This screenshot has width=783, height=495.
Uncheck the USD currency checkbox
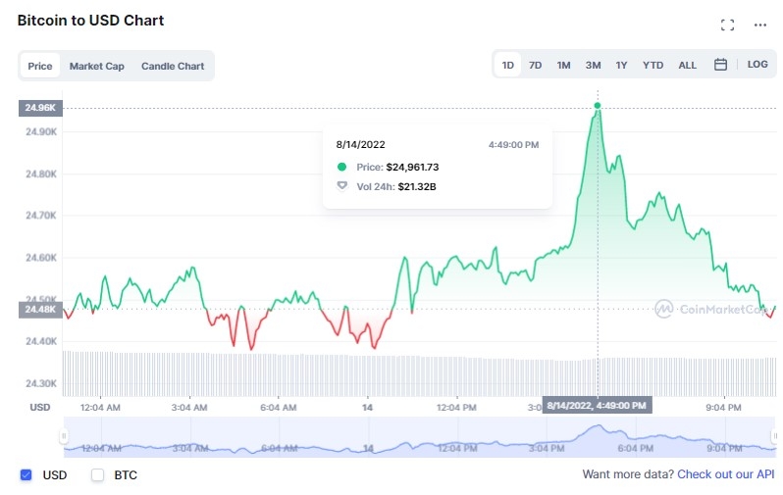[26, 475]
